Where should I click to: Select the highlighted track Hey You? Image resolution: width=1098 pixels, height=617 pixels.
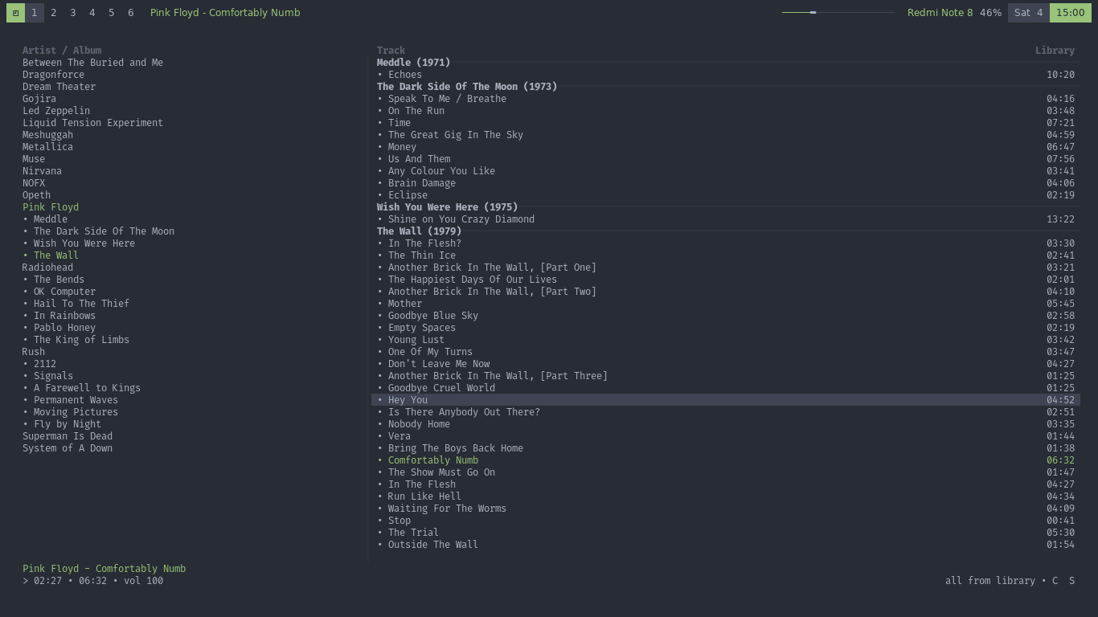tap(726, 399)
